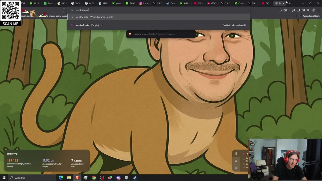The width and height of the screenshot is (322, 181).
Task: Click the 'Zapytaj o cokolwiek' search box
Action: click(x=161, y=34)
